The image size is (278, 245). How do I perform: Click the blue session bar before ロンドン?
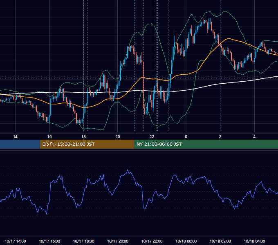20,144
